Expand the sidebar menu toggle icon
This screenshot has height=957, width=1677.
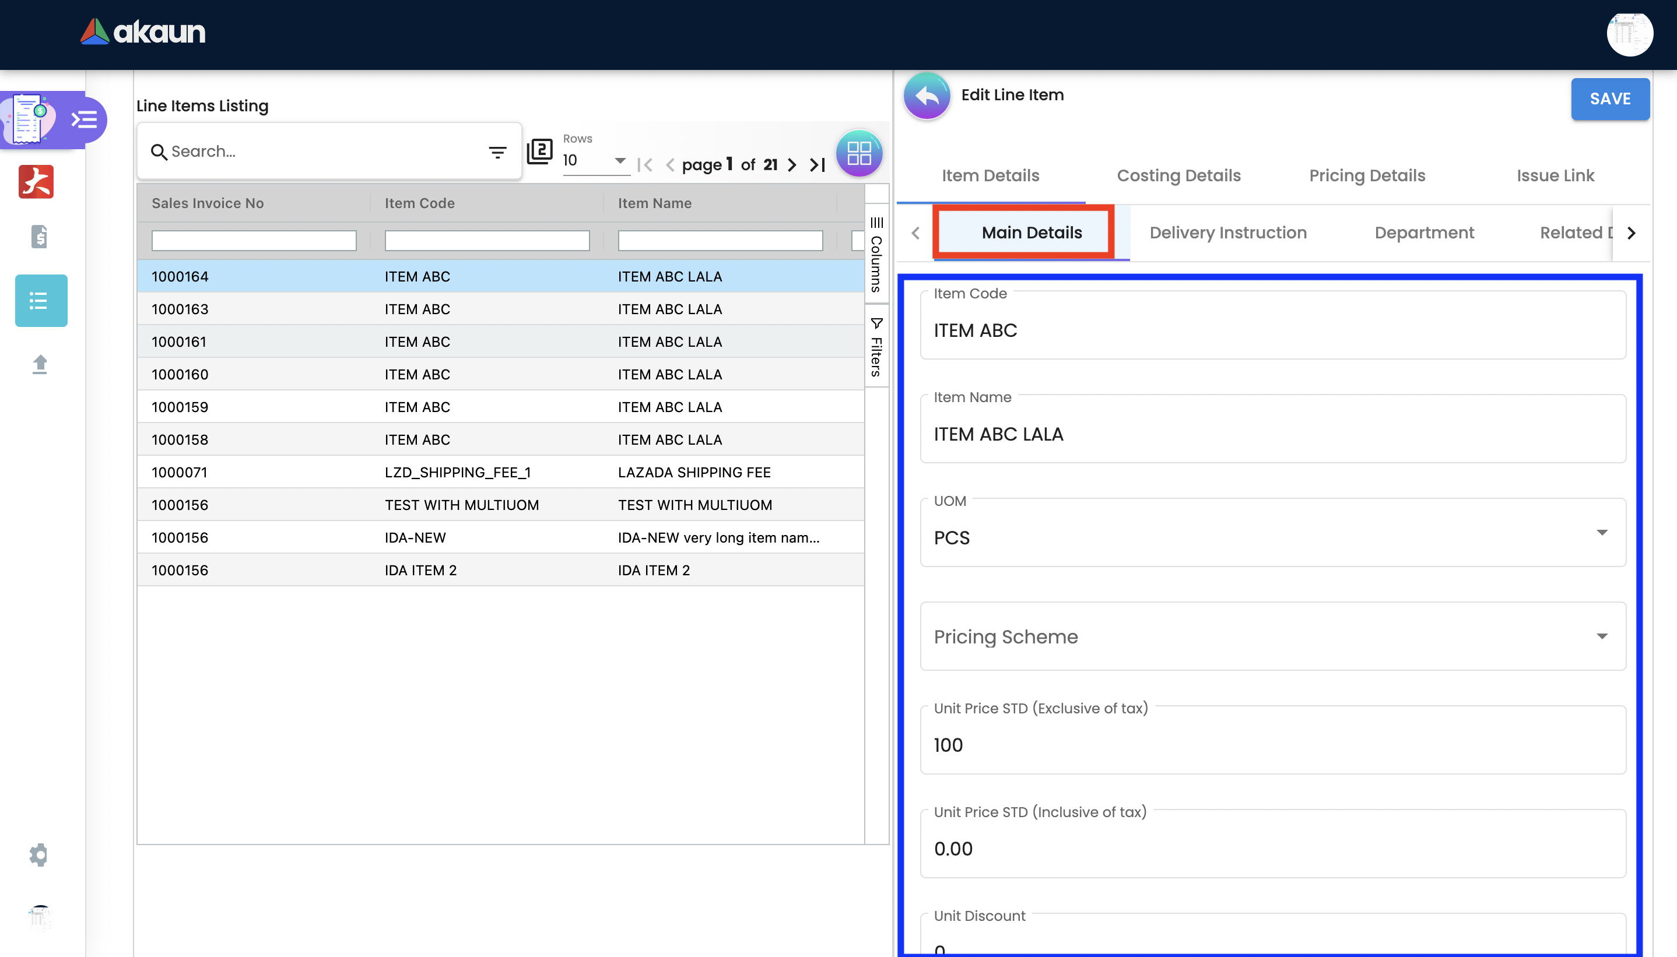tap(84, 119)
